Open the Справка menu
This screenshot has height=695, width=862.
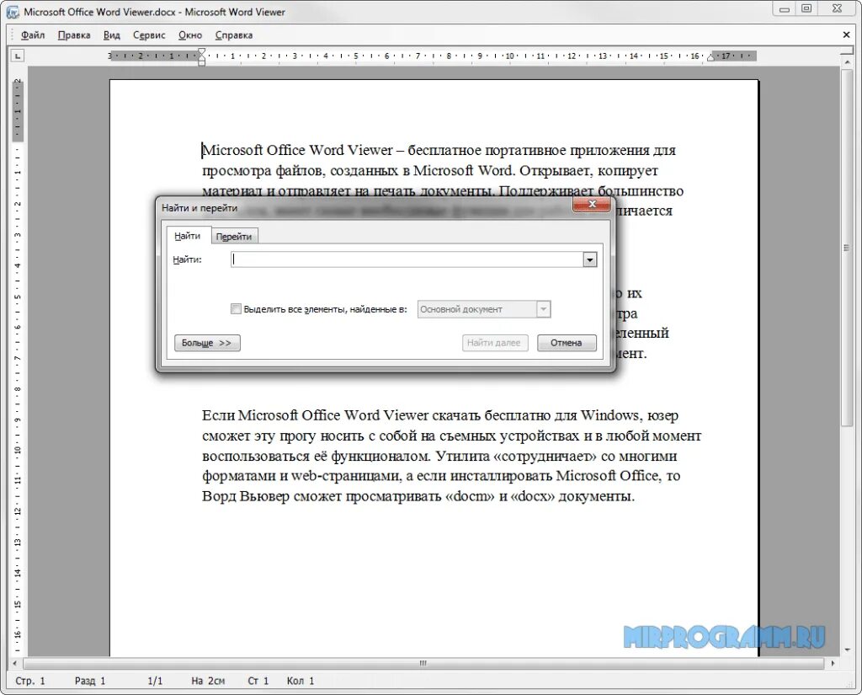pos(234,35)
